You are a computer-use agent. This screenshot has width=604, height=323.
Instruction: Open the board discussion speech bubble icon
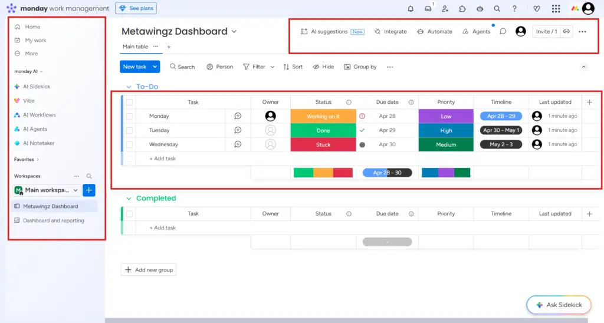503,32
